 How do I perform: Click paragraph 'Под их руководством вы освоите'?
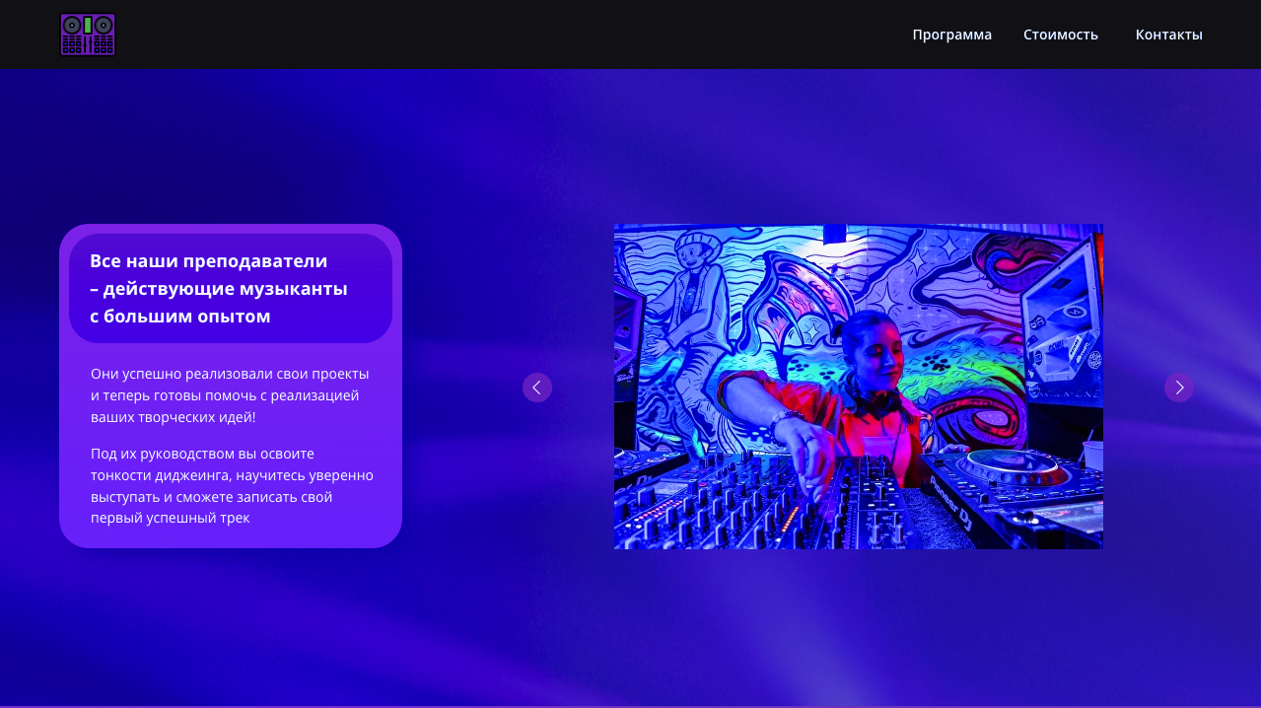[232, 485]
